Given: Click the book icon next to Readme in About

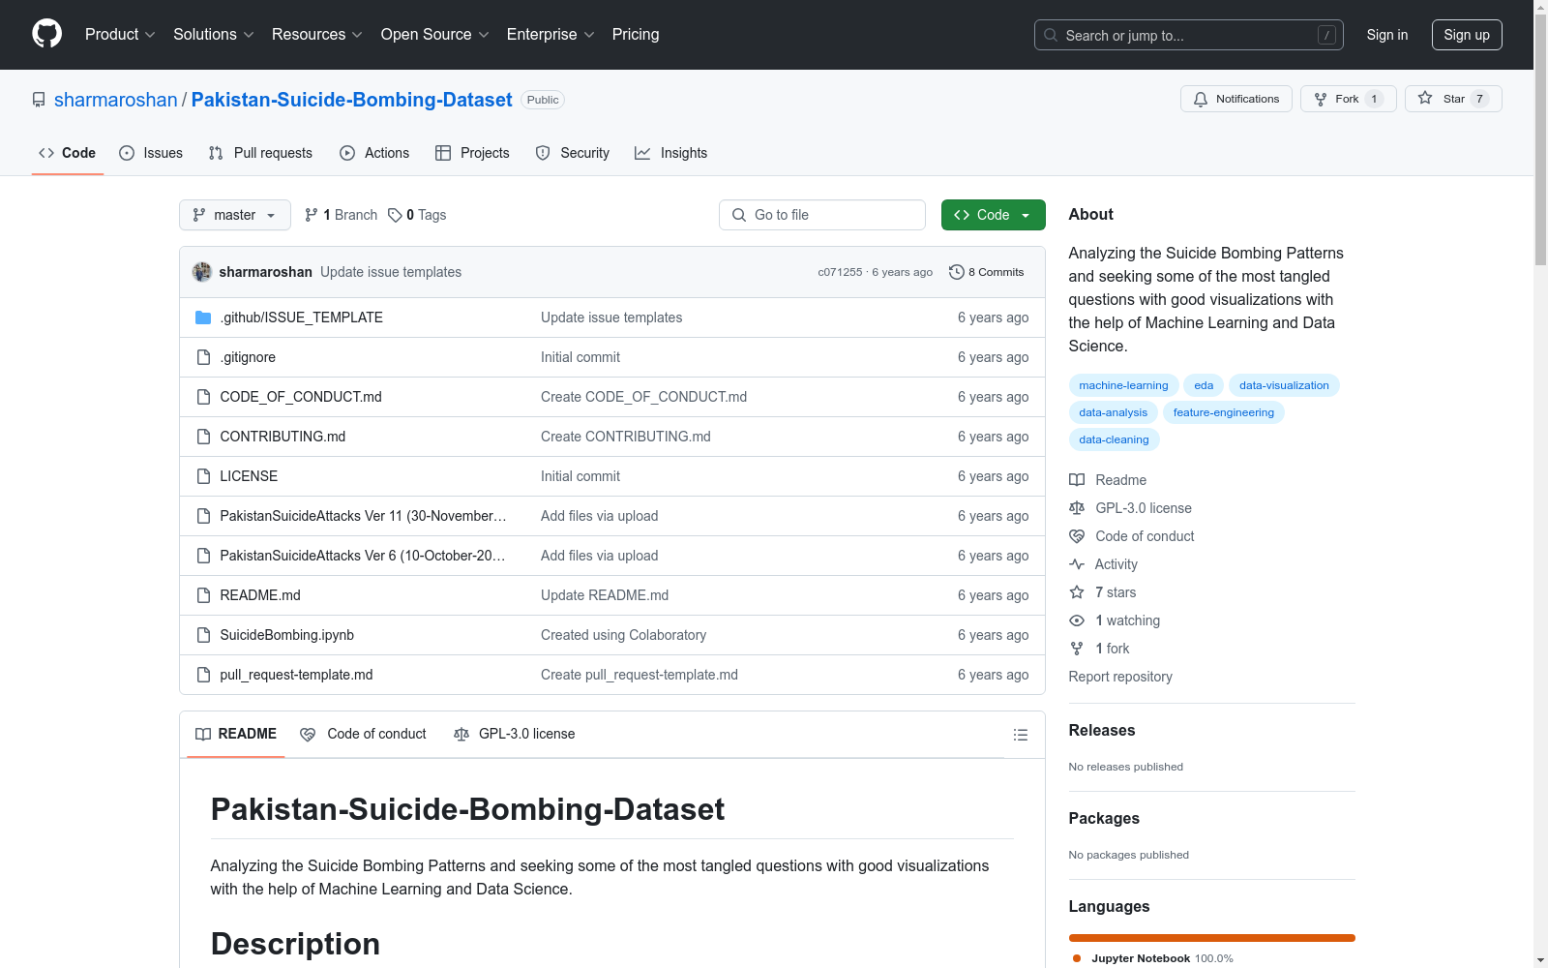Looking at the screenshot, I should [x=1077, y=480].
